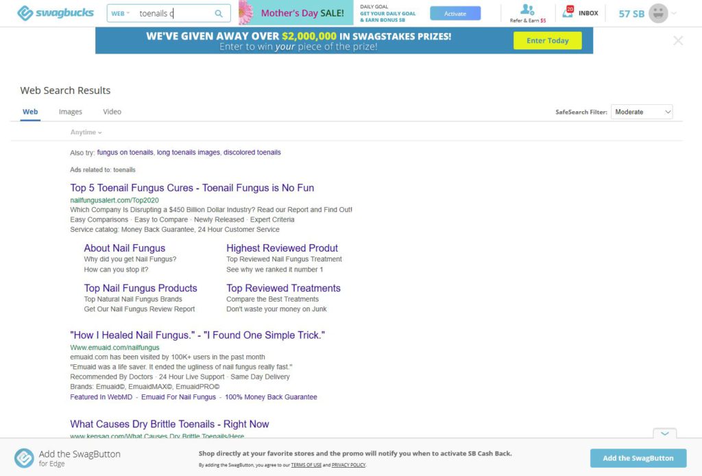Open the Inbox notification icon

[568, 12]
